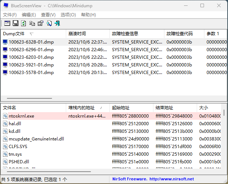The image size is (228, 184).
Task: Sort by 参数 1 column header
Action: [216, 34]
